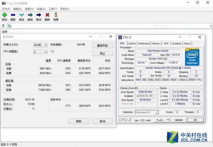
Task: Open the dictionary size 24 MB dropdown
Action: click(x=40, y=45)
